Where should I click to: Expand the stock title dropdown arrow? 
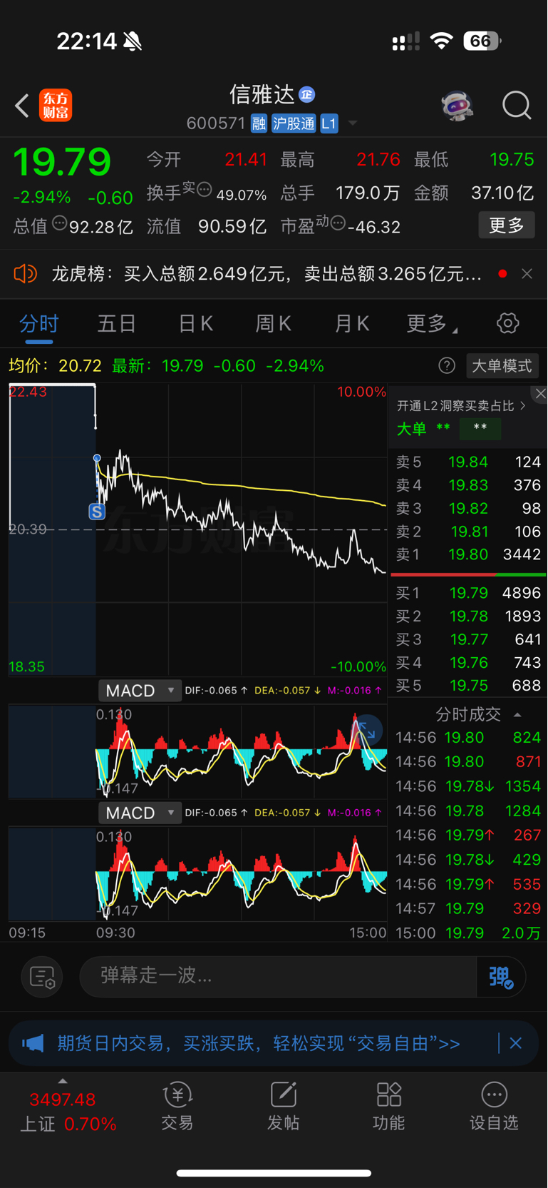coord(352,123)
